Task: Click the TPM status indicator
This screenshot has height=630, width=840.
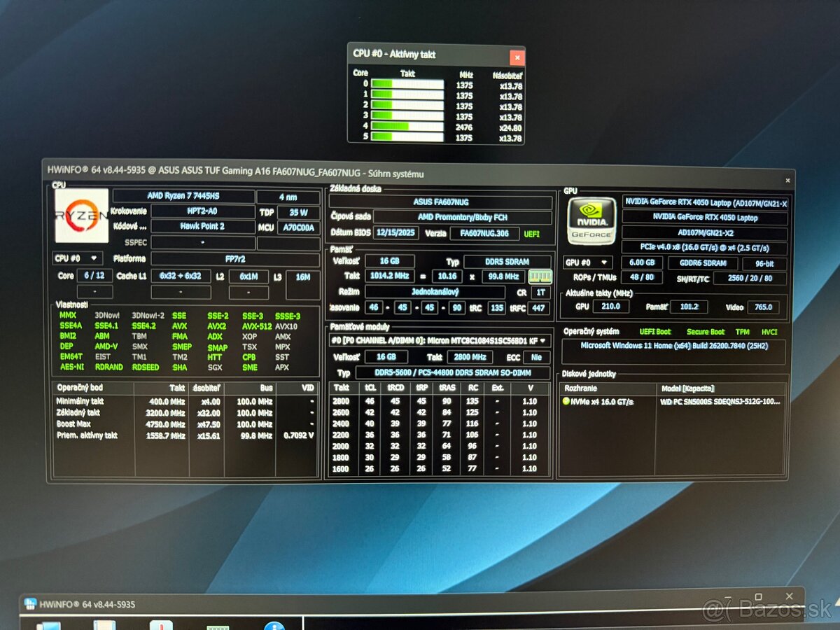Action: [742, 331]
